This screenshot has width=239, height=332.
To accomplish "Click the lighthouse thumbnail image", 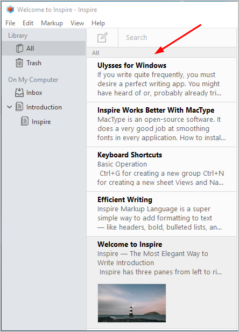I will pyautogui.click(x=132, y=303).
